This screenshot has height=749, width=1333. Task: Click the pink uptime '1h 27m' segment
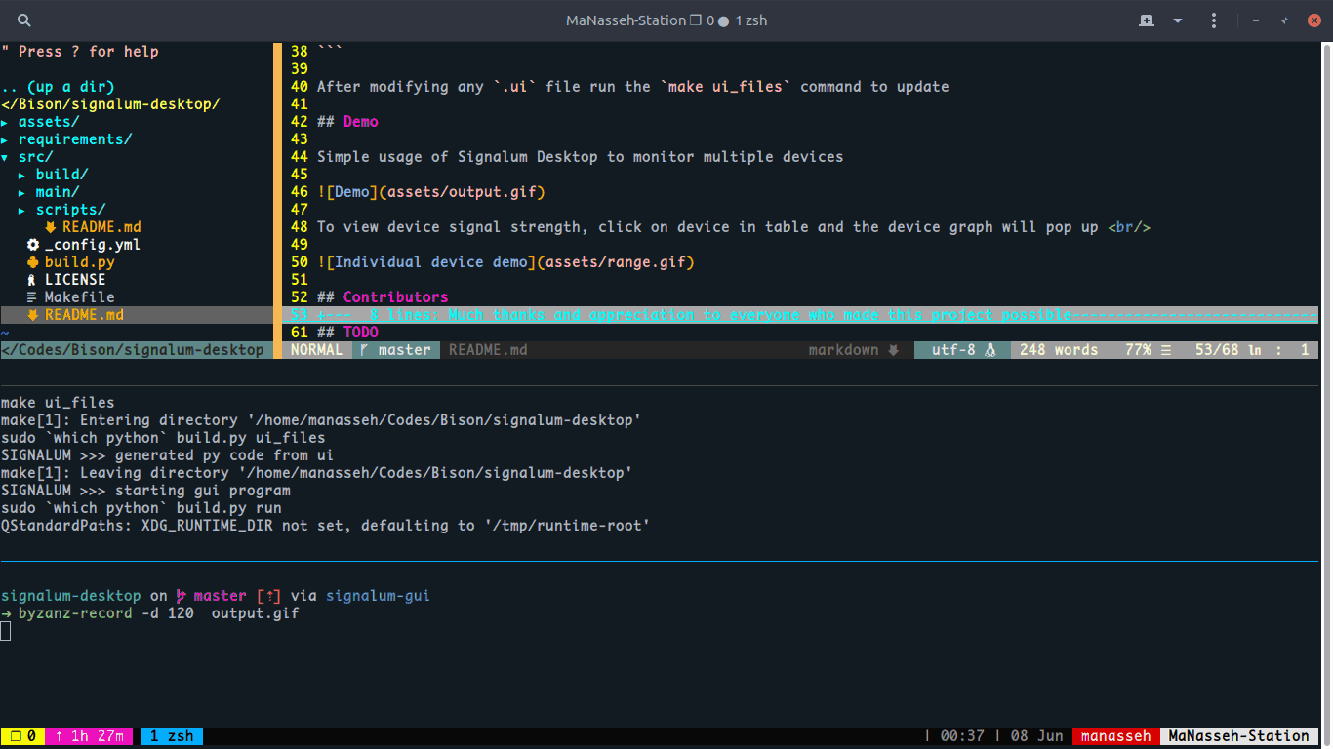click(x=89, y=736)
